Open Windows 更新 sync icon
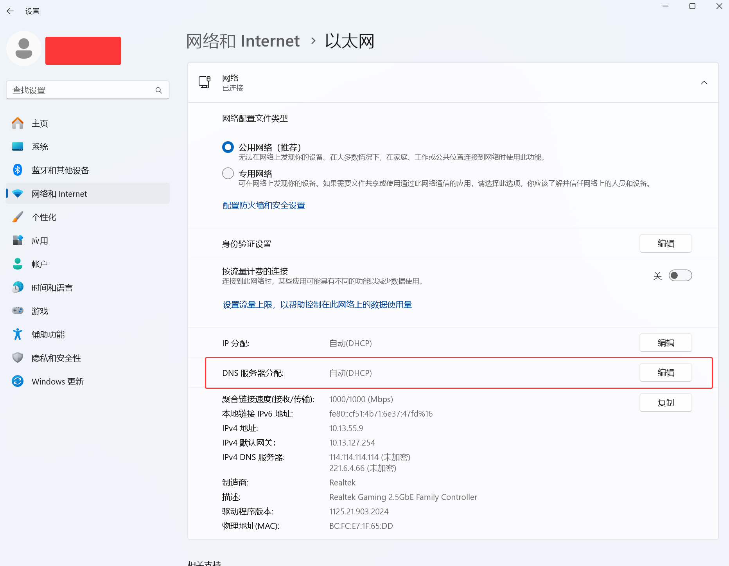Image resolution: width=729 pixels, height=566 pixels. (18, 381)
